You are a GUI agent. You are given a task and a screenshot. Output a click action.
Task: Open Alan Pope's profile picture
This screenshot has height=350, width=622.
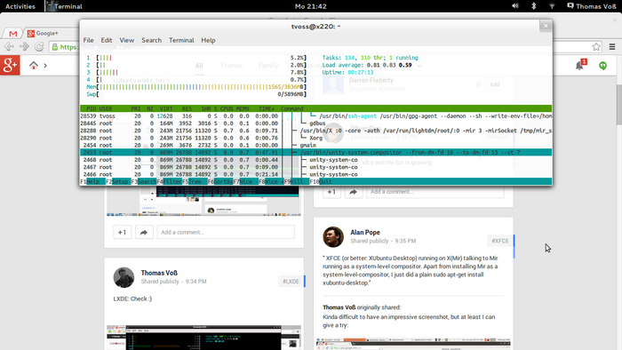[x=333, y=236]
